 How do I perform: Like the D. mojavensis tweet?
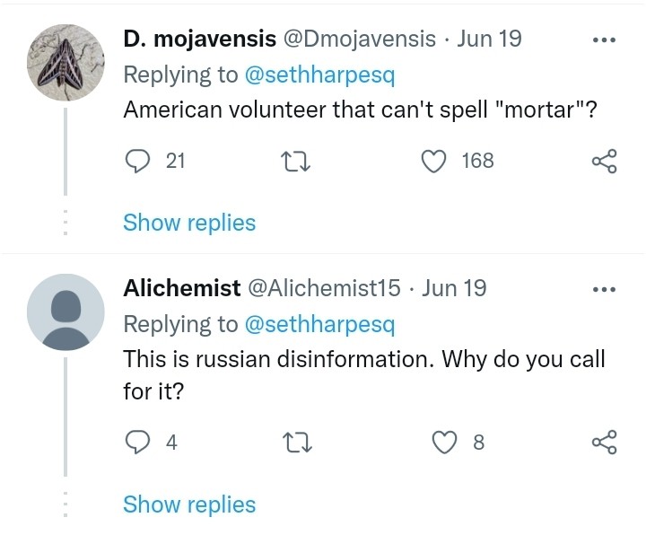(434, 162)
